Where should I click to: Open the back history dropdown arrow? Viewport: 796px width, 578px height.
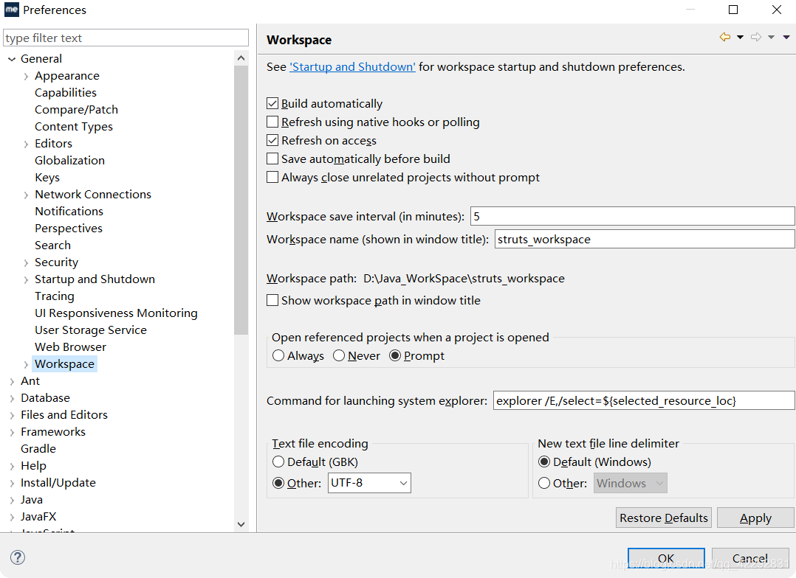point(740,37)
